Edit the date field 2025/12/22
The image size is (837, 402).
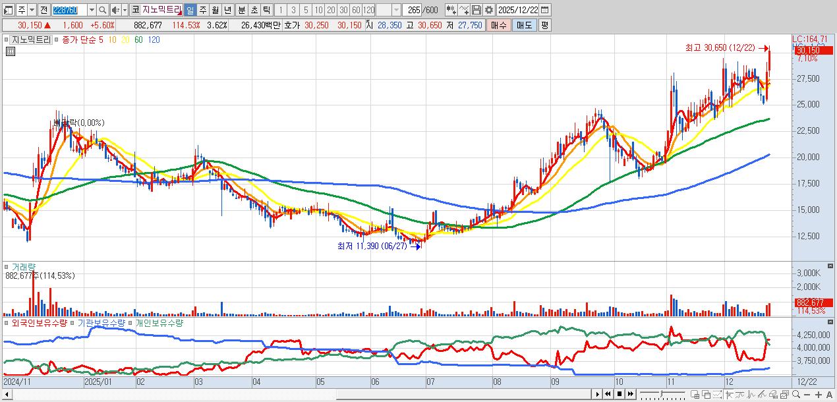[518, 10]
